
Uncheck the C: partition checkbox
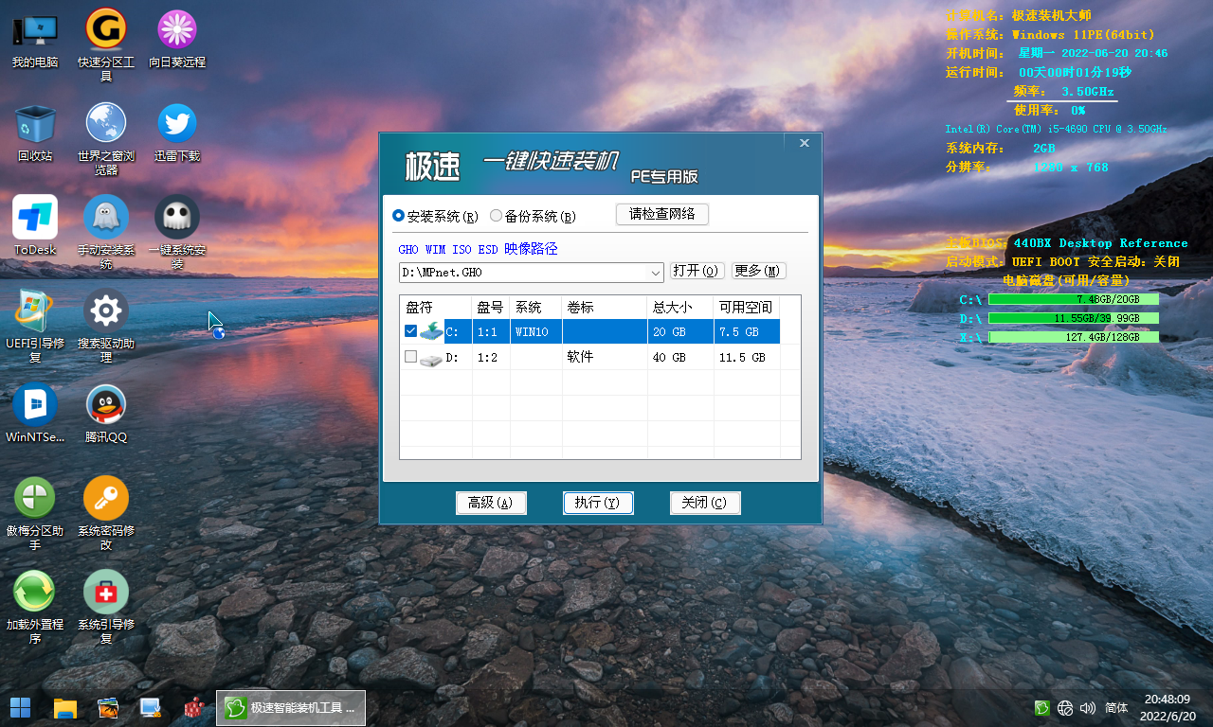point(410,331)
